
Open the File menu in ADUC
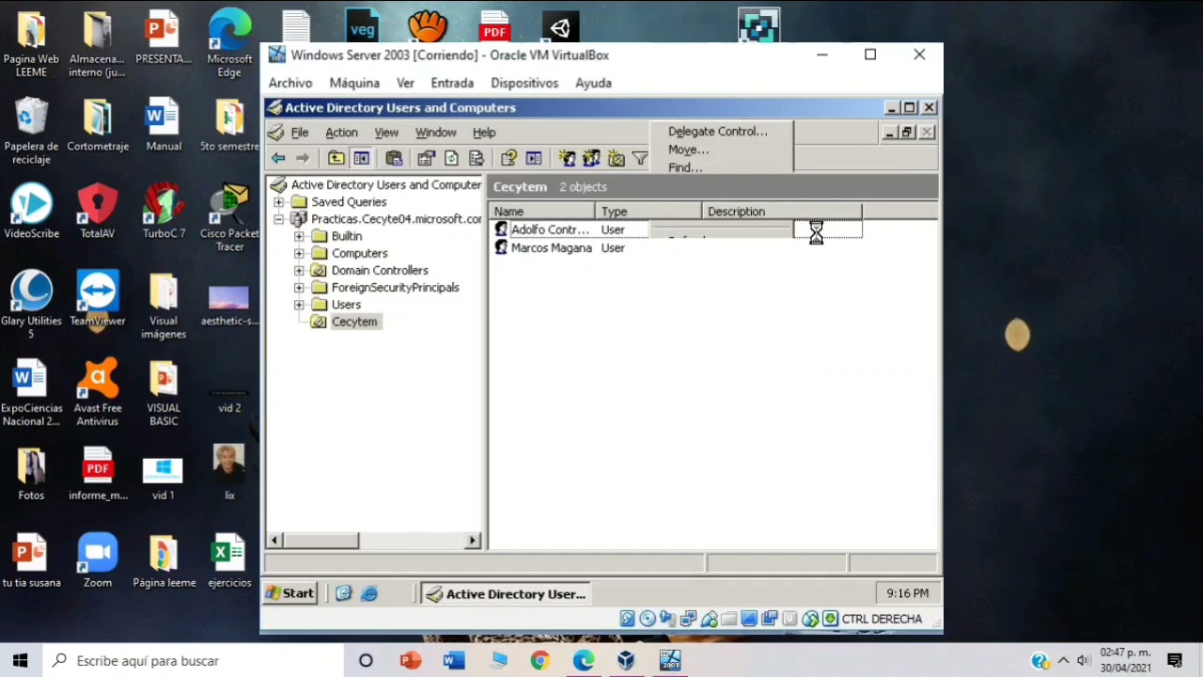coord(300,133)
